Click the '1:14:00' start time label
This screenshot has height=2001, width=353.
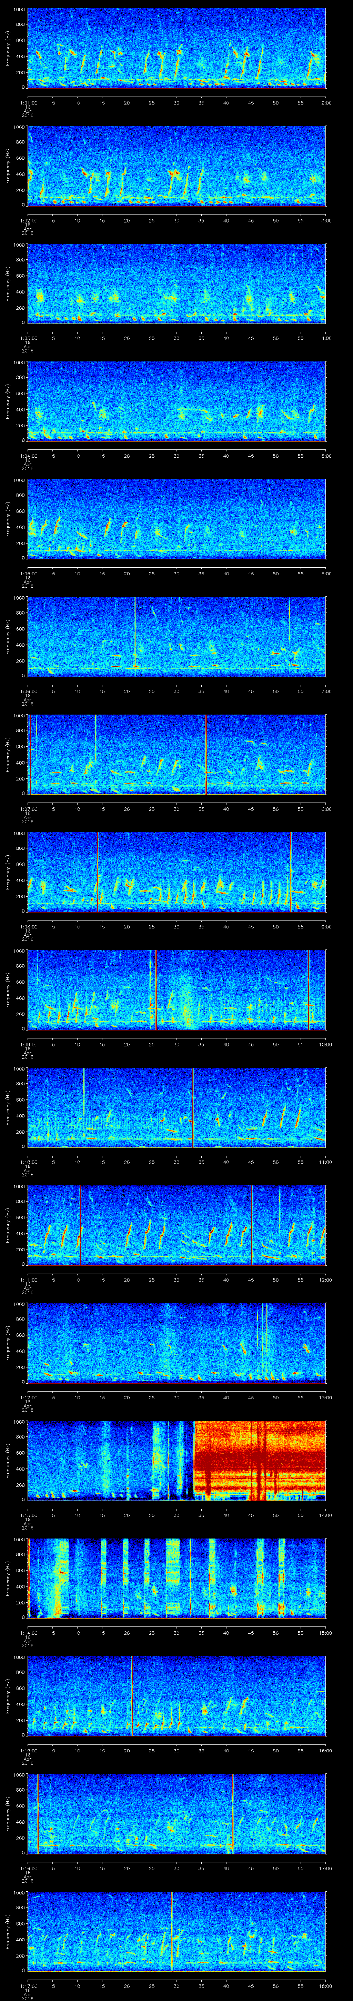point(28,1634)
